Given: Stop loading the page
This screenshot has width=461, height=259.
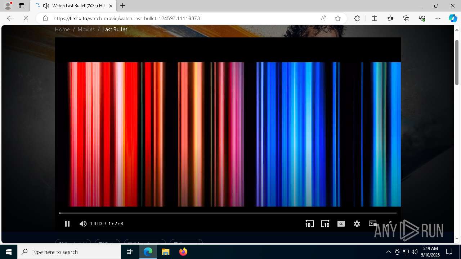Looking at the screenshot, I should pos(26,18).
